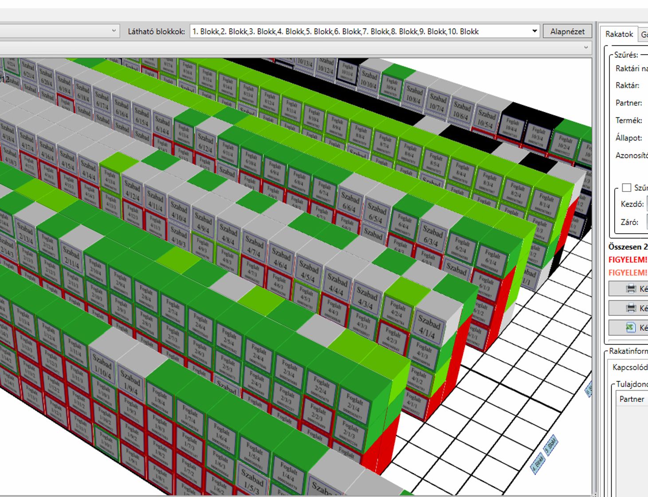Click the chevron below the Alapnézet button
Viewport: 648px width, 497px height.
click(x=585, y=47)
